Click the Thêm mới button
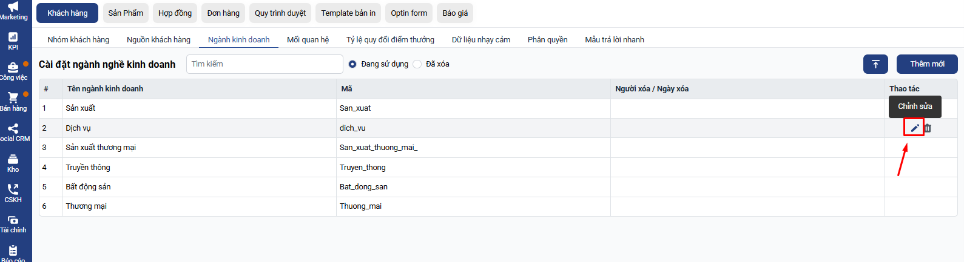 [927, 64]
